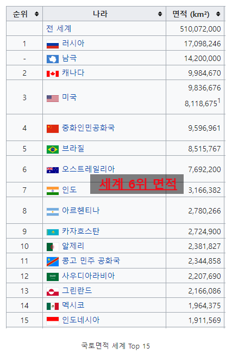Click the footnote value 8,118,675
This screenshot has width=232, height=354.
pos(201,103)
